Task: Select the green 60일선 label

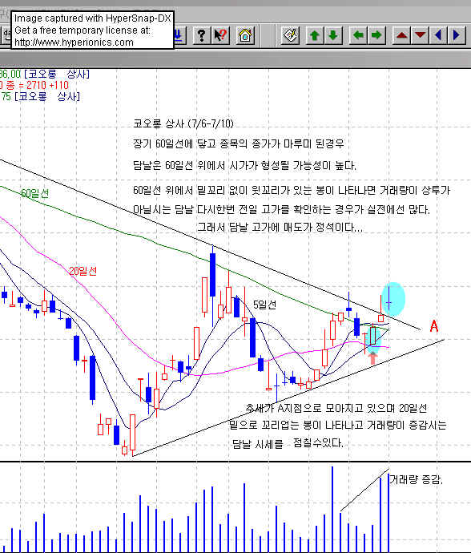Action: tap(35, 193)
